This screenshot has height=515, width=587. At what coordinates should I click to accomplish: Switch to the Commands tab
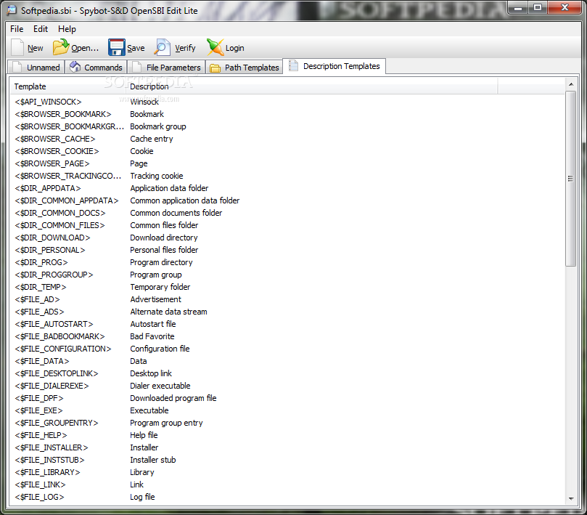pyautogui.click(x=97, y=67)
